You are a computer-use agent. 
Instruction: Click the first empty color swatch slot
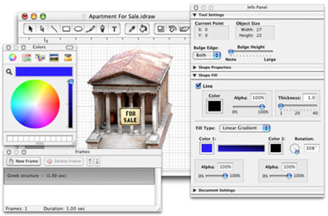[10, 138]
